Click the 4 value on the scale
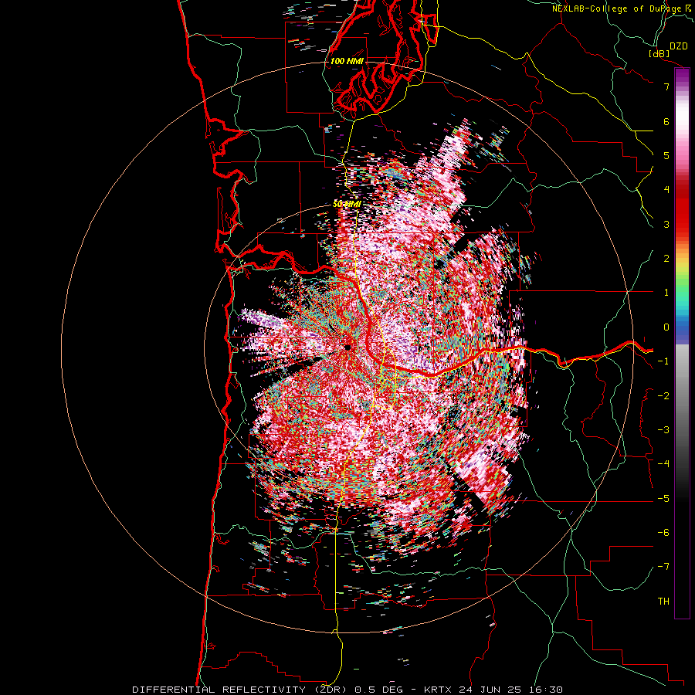The image size is (695, 695). click(666, 190)
